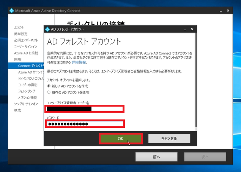This screenshot has width=241, height=172.
Task: Open the 詳細情報 link
Action: click(79, 62)
